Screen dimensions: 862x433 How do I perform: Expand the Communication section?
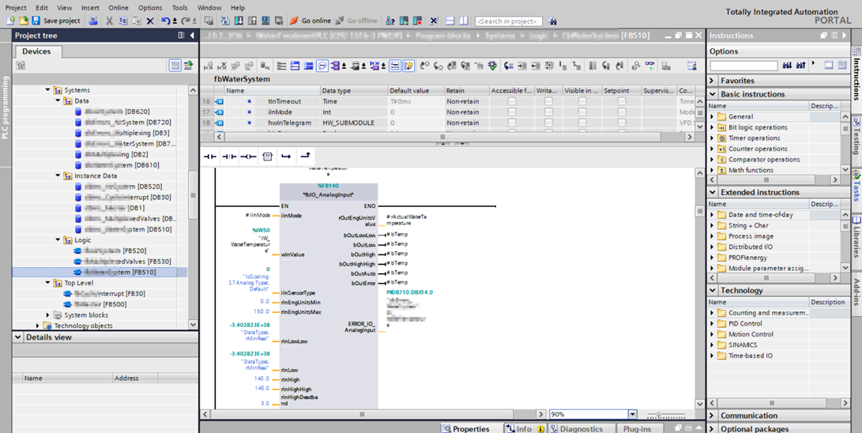click(713, 416)
